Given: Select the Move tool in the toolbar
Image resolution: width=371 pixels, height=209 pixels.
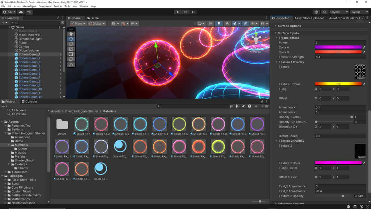Looking at the screenshot, I should (x=71, y=39).
